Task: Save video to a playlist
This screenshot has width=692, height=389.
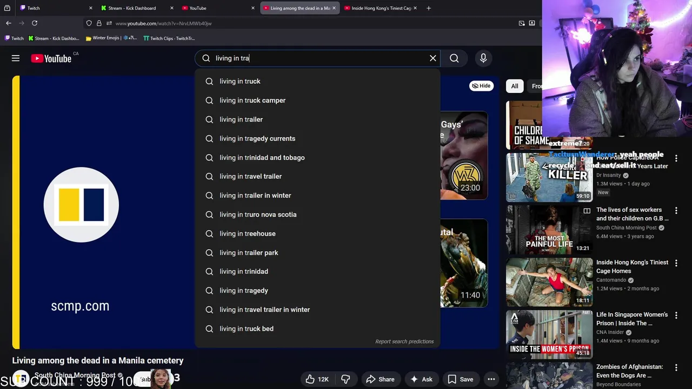Action: tap(461, 379)
